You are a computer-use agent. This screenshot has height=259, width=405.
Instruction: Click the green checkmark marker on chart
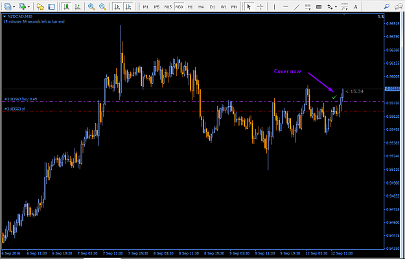tap(334, 97)
